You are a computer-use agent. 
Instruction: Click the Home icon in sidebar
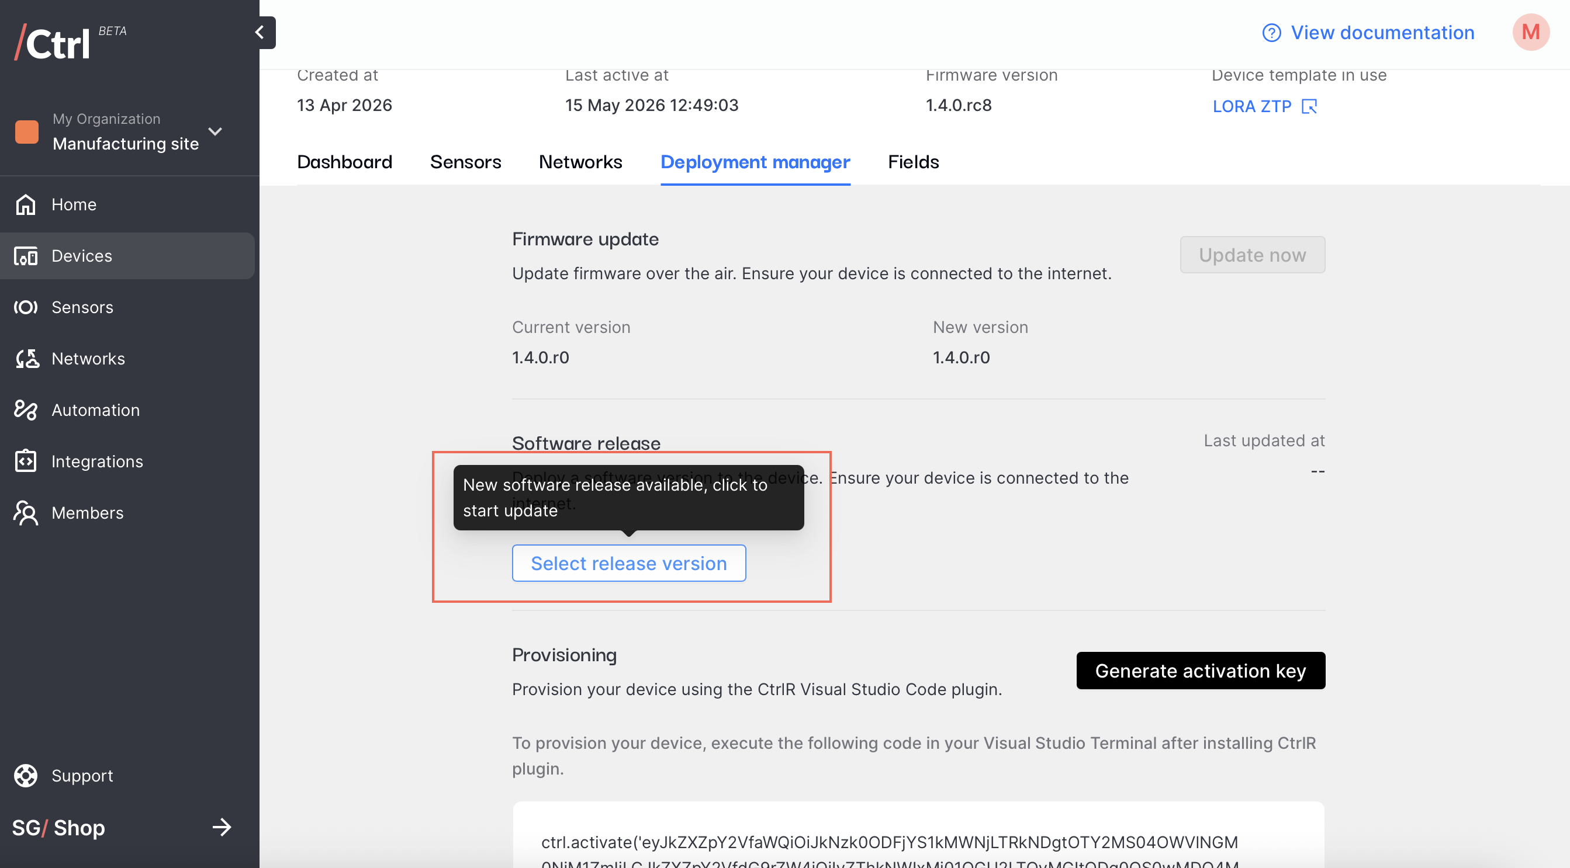[x=26, y=204]
